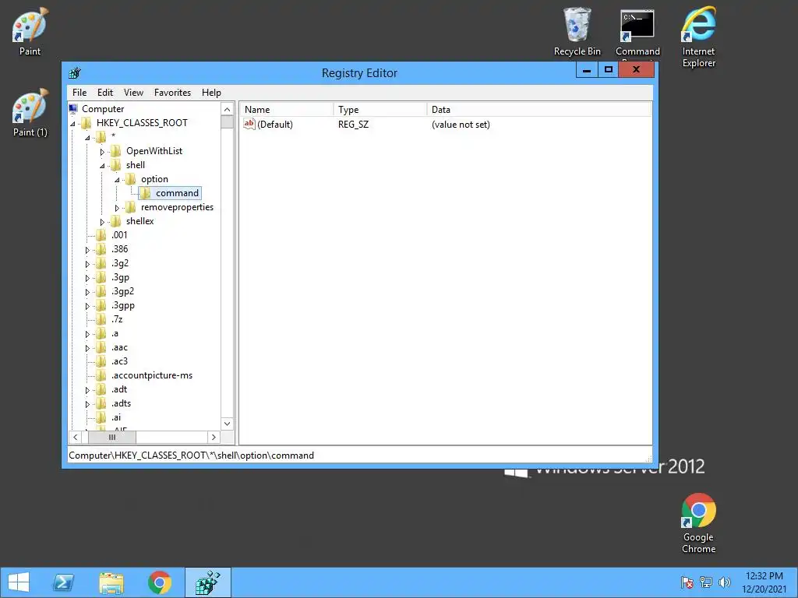Viewport: 798px width, 598px height.
Task: Click the REG_SZ type cell
Action: coord(353,124)
